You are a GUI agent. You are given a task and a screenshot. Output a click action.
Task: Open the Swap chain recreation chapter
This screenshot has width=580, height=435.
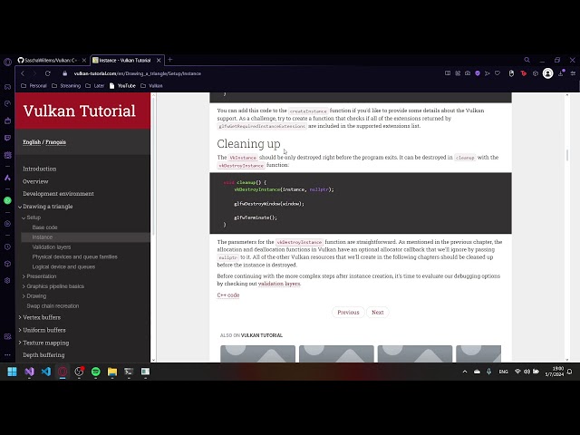(x=53, y=306)
